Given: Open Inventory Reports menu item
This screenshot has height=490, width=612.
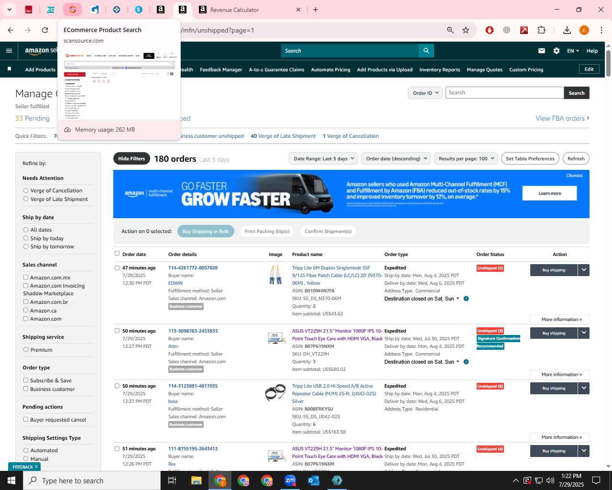Looking at the screenshot, I should 439,69.
